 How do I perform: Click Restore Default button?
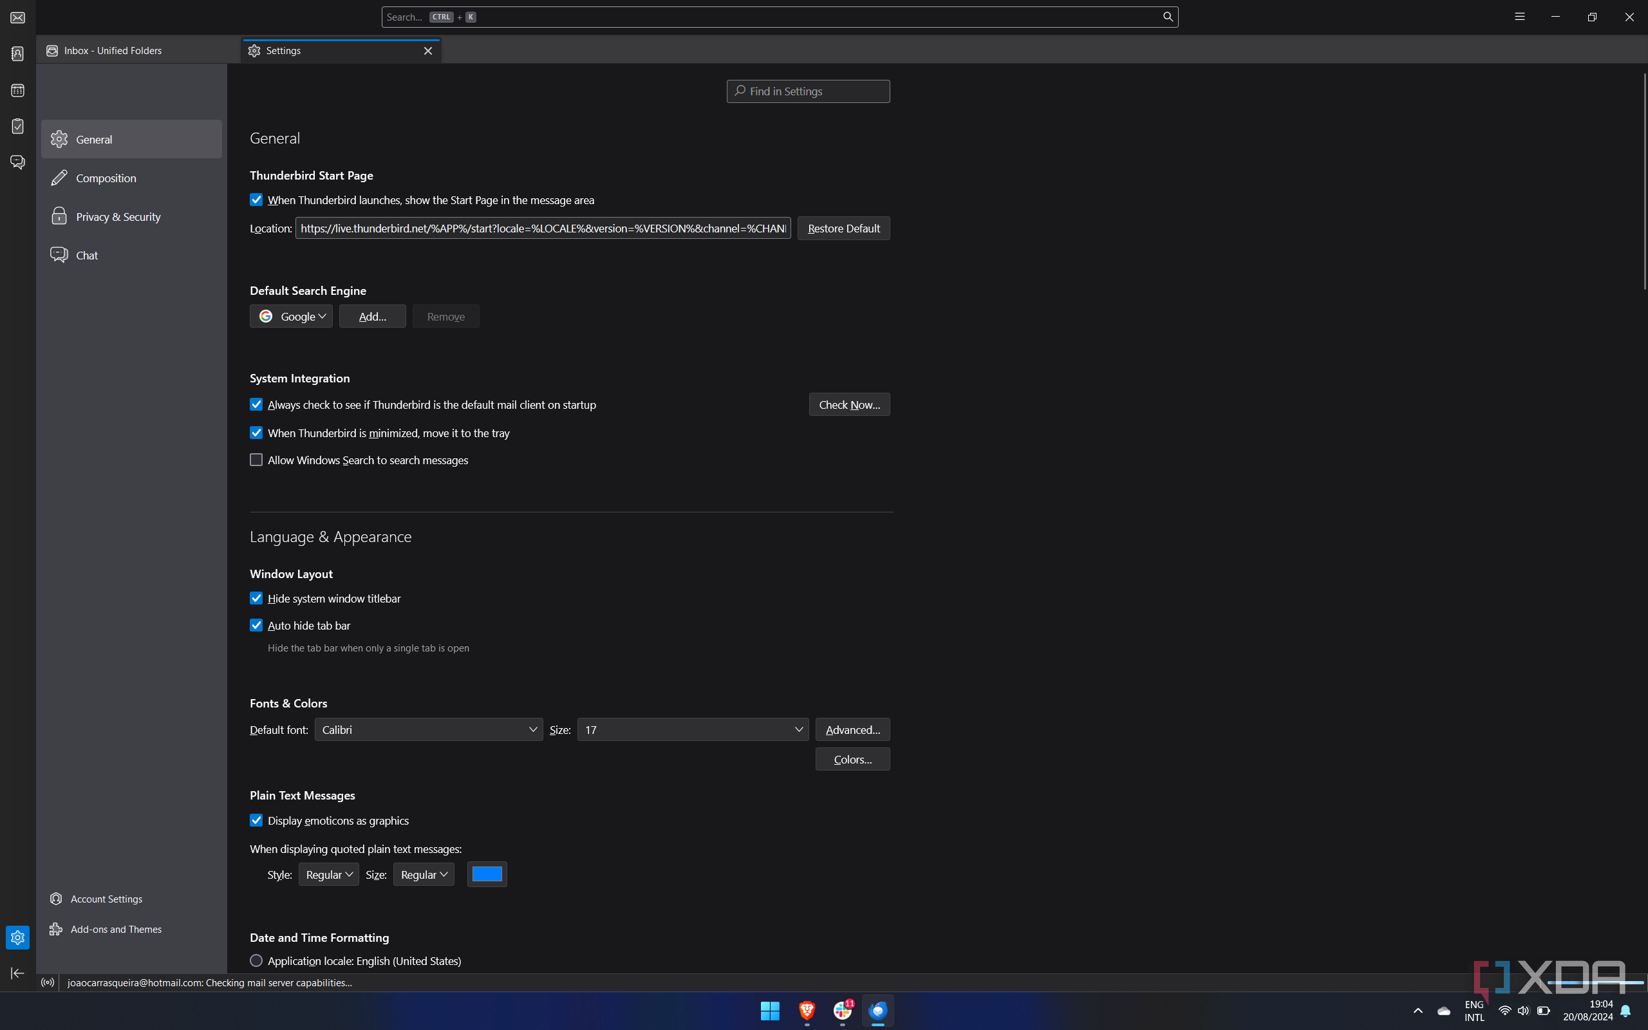point(843,228)
